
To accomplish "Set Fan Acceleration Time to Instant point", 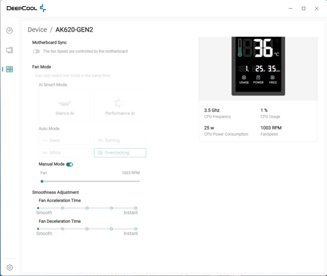I will pos(136,208).
